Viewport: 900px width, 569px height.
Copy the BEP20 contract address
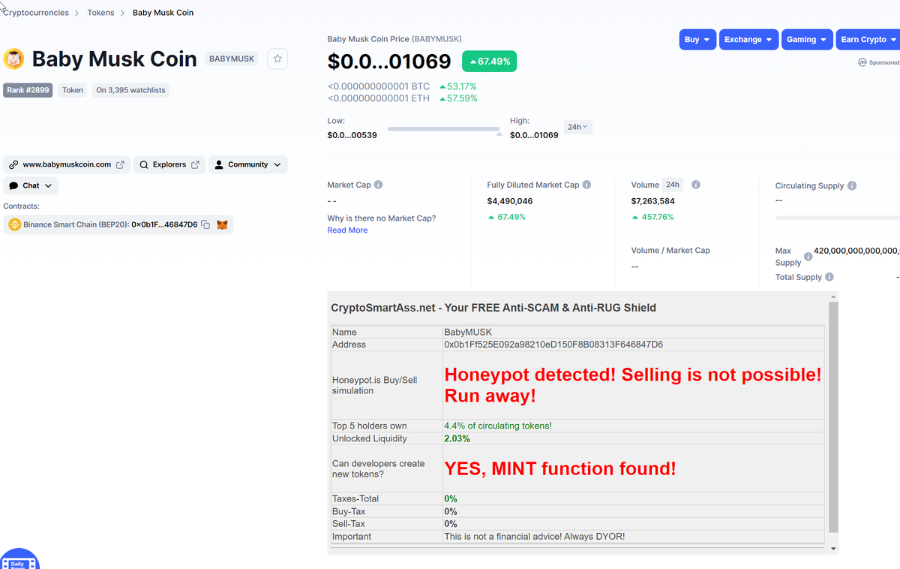[x=205, y=224]
